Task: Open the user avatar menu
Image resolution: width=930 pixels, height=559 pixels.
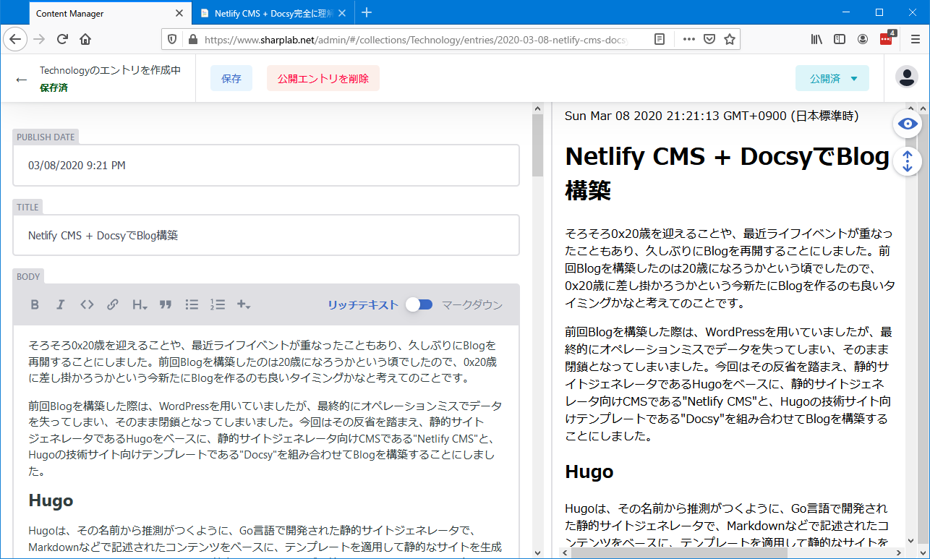Action: tap(906, 77)
